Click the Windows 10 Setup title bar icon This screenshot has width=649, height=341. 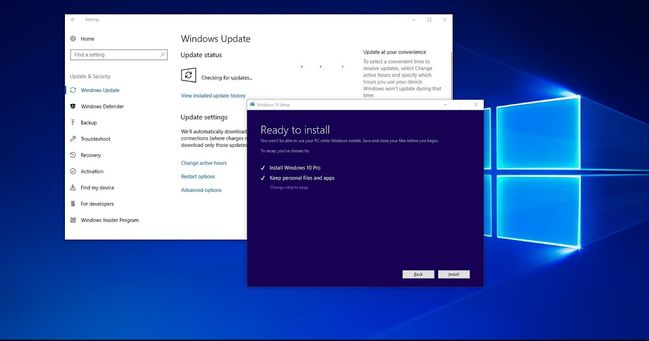coord(253,104)
